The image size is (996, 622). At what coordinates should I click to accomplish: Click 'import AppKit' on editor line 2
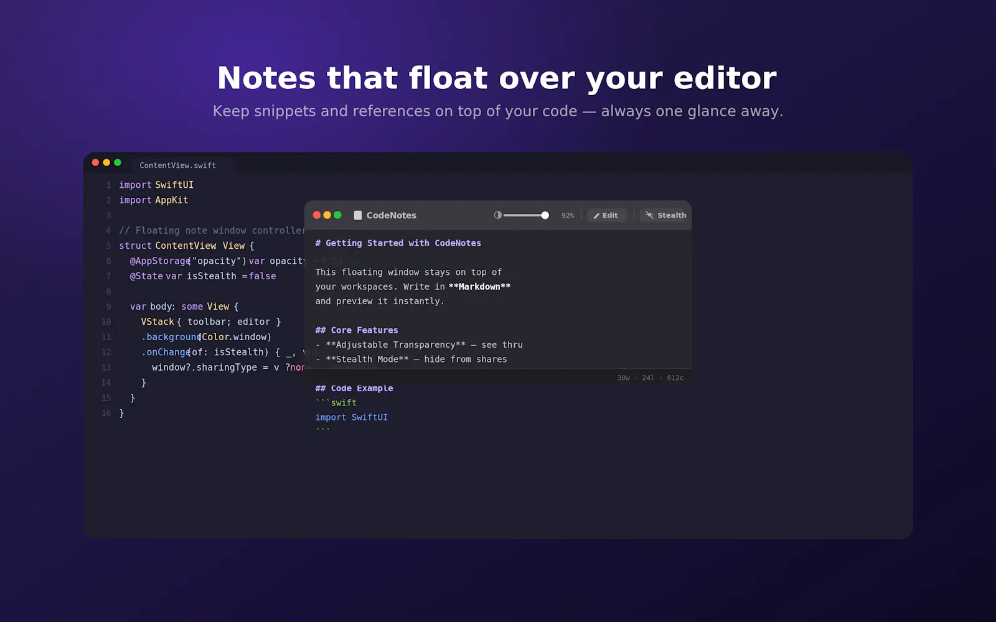[x=154, y=200]
